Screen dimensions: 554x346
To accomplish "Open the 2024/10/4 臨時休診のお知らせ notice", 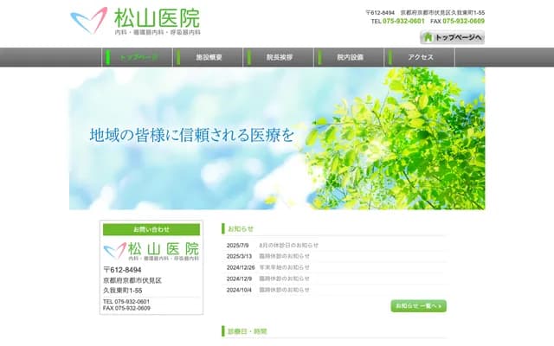I will click(284, 290).
